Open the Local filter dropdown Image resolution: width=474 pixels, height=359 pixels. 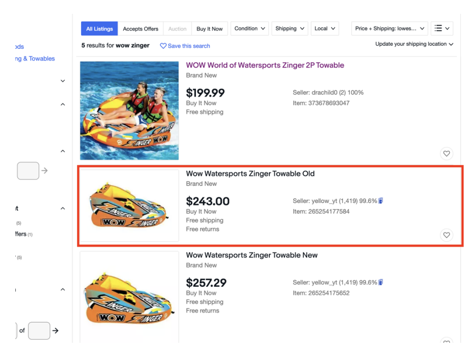point(324,29)
